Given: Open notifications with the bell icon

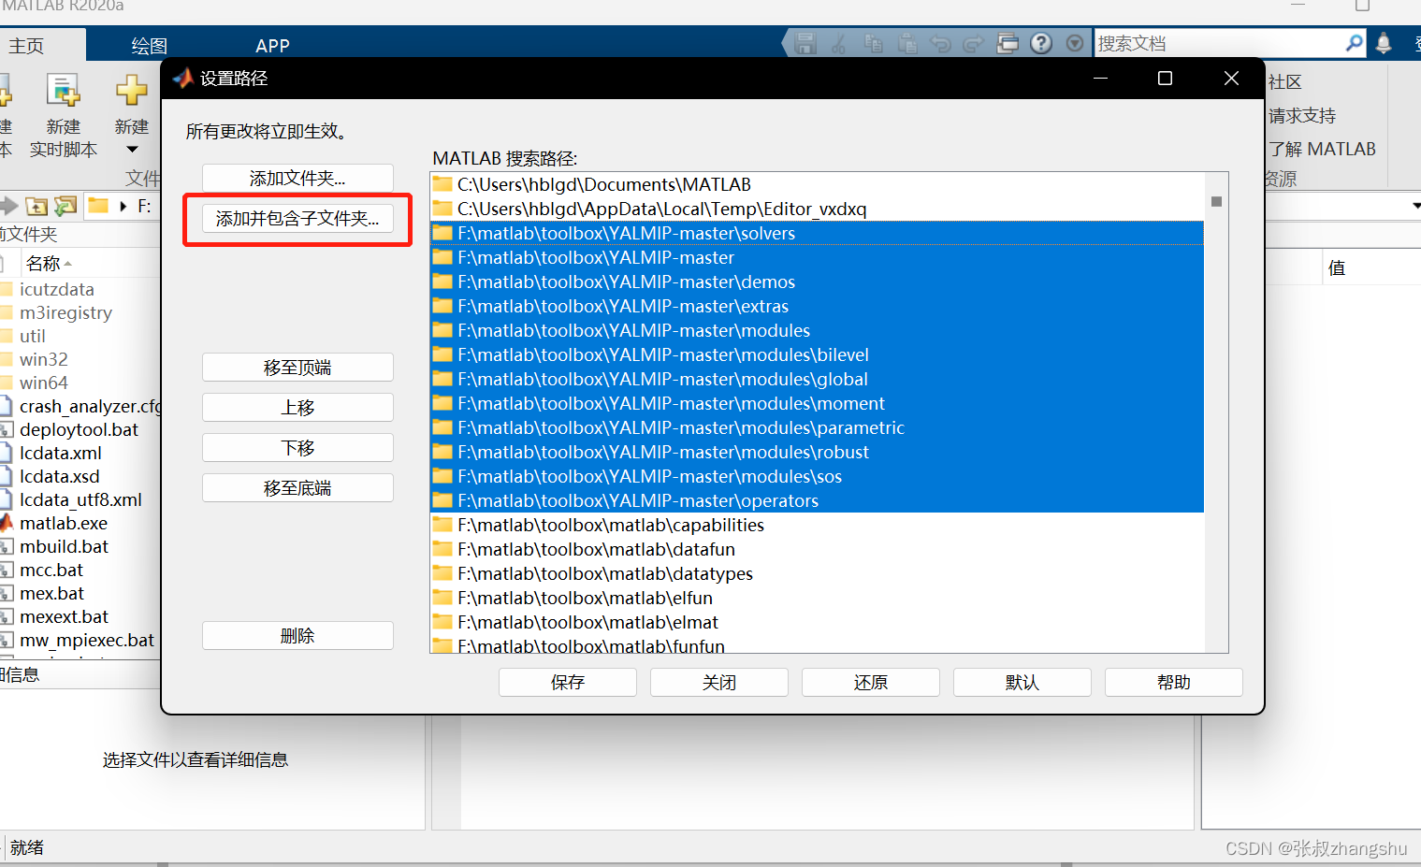Looking at the screenshot, I should 1384,43.
